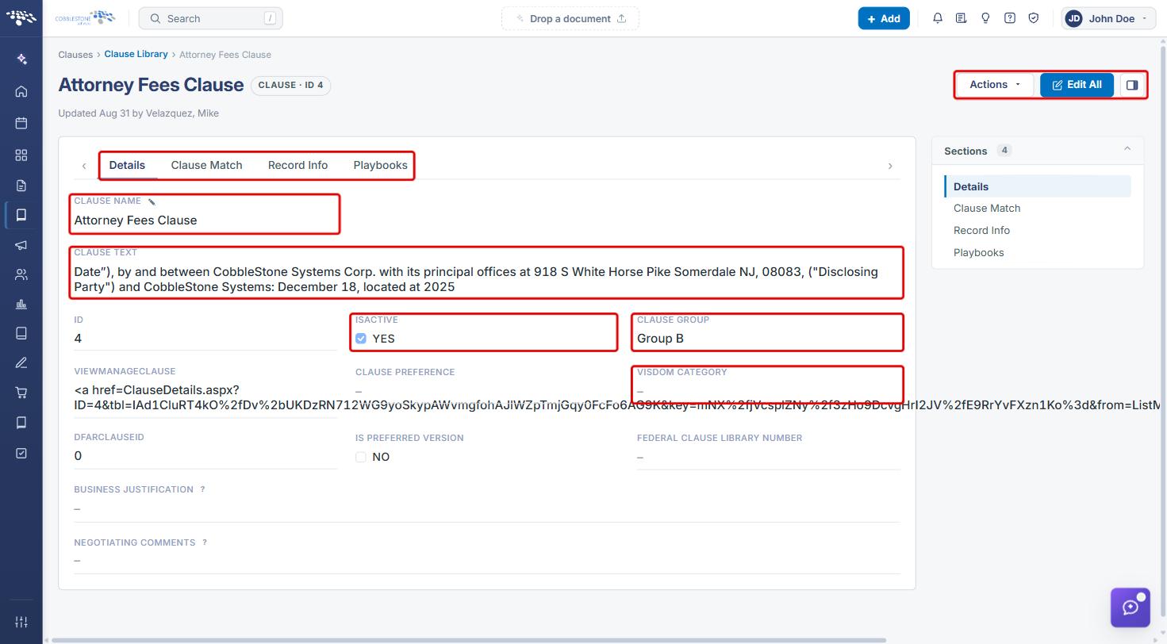Open the people/users icon in sidebar
Screen dimensions: 1167x644
click(21, 275)
